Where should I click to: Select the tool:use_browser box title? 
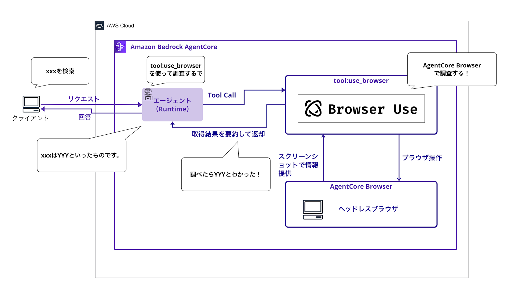click(x=361, y=81)
